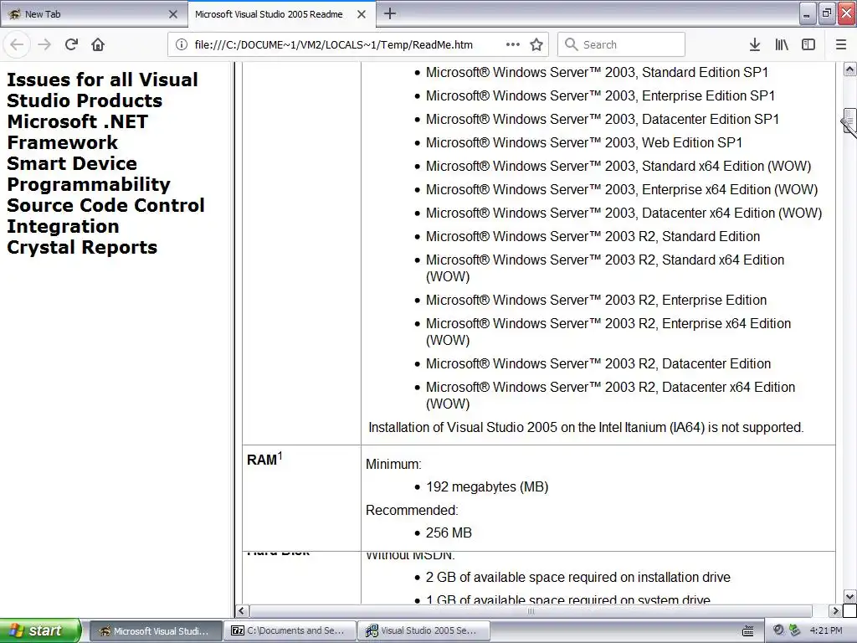The height and width of the screenshot is (643, 857).
Task: Open the Crystal Reports link
Action: (x=82, y=247)
